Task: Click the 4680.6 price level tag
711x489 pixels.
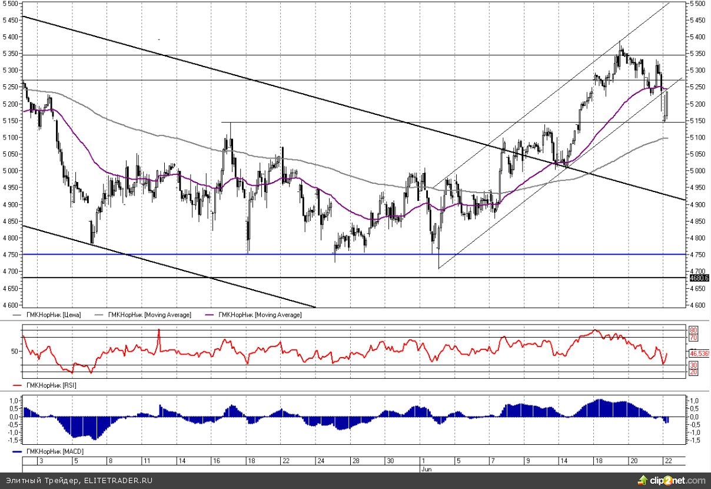Action: click(x=699, y=277)
